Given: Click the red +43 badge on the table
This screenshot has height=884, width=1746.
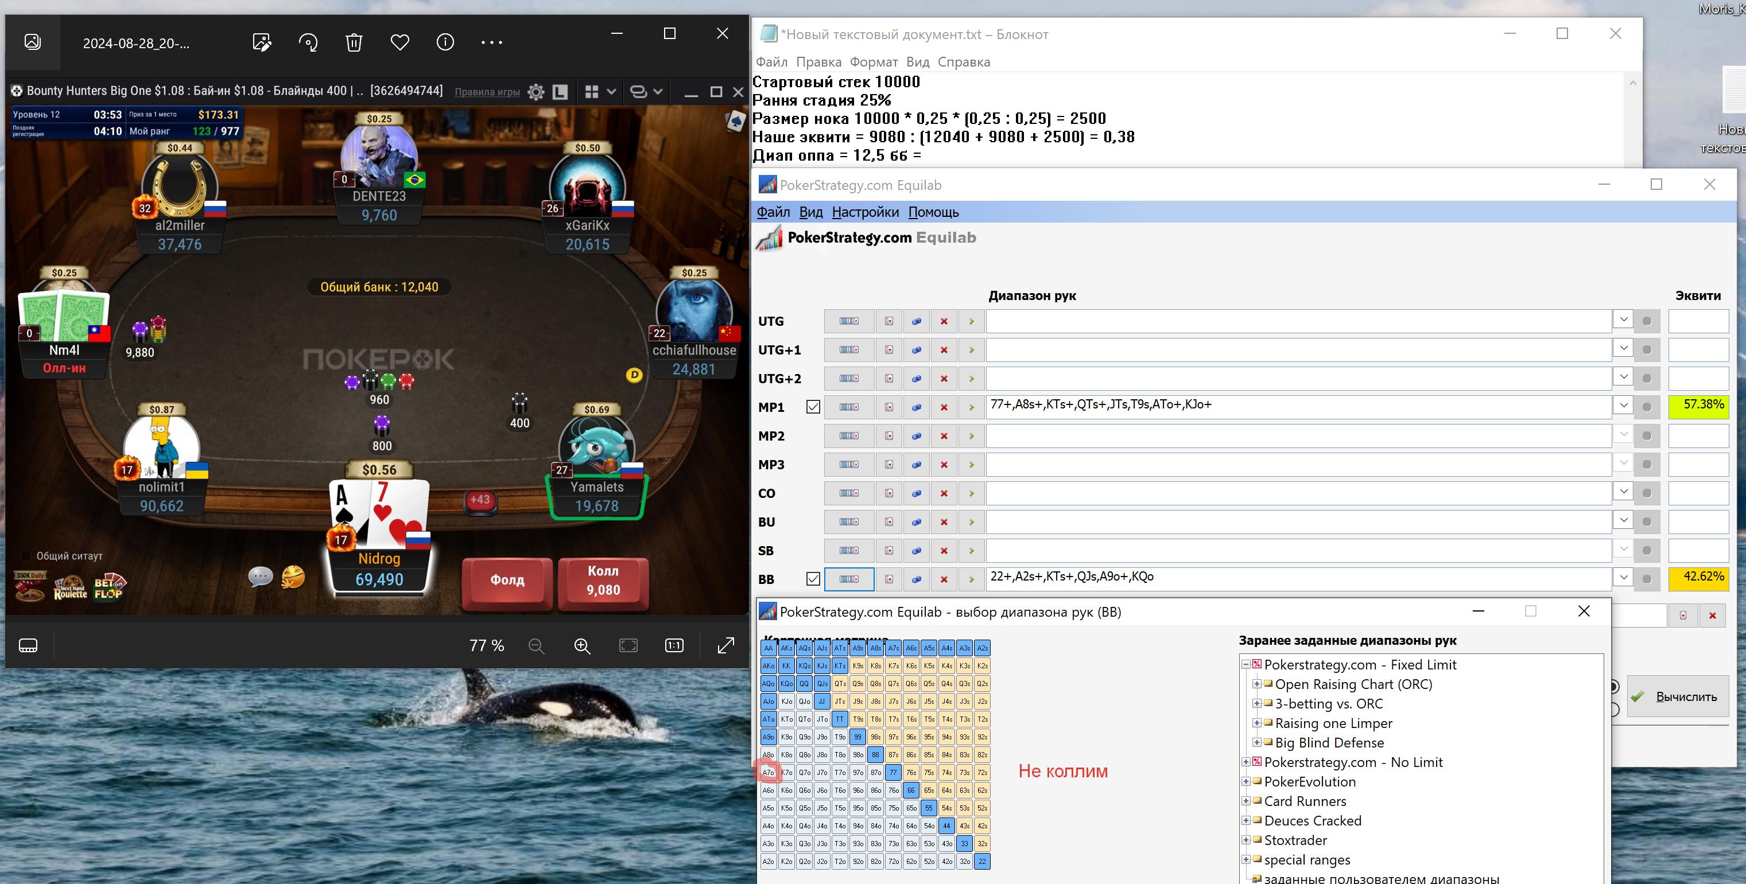Looking at the screenshot, I should pos(480,500).
